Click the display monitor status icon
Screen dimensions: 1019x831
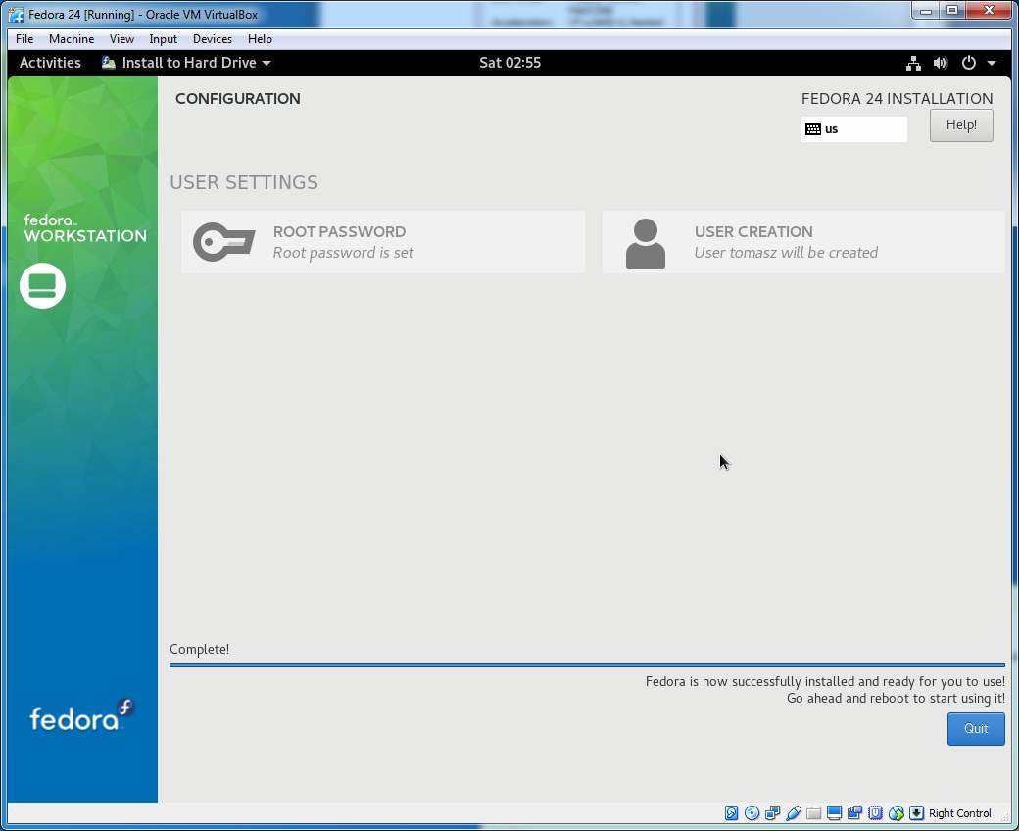click(835, 812)
